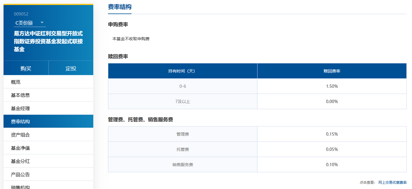Click the fund code 009052 label
This screenshot has height=189, width=412.
[21, 13]
